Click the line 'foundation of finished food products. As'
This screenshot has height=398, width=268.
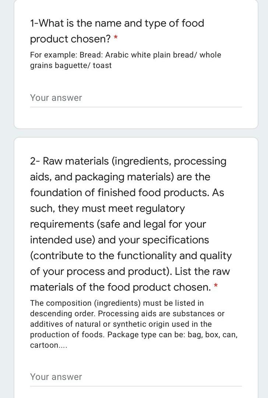127,192
